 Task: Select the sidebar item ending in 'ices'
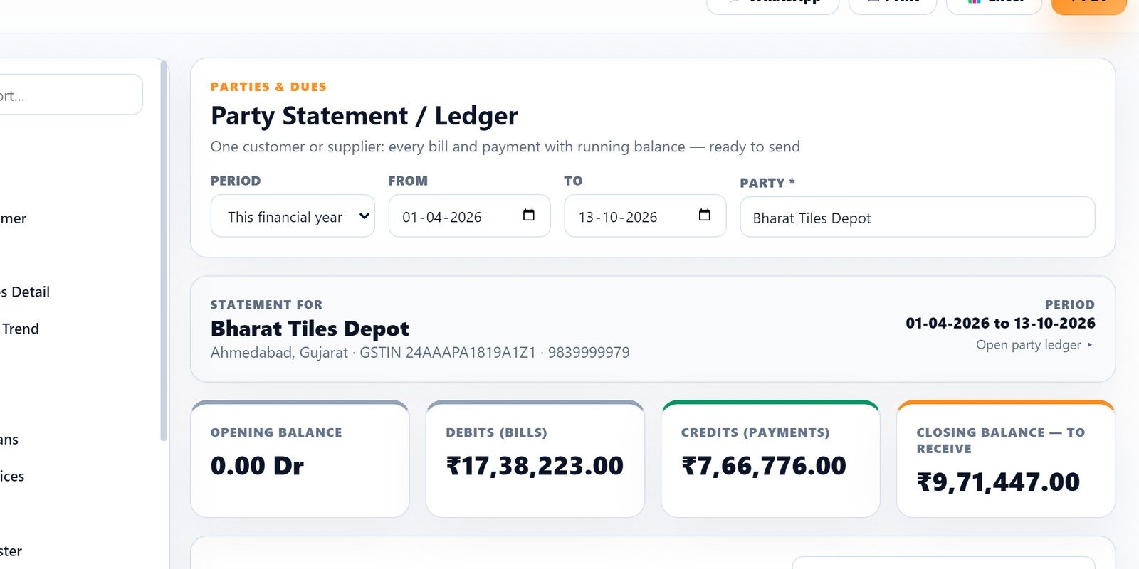click(12, 476)
